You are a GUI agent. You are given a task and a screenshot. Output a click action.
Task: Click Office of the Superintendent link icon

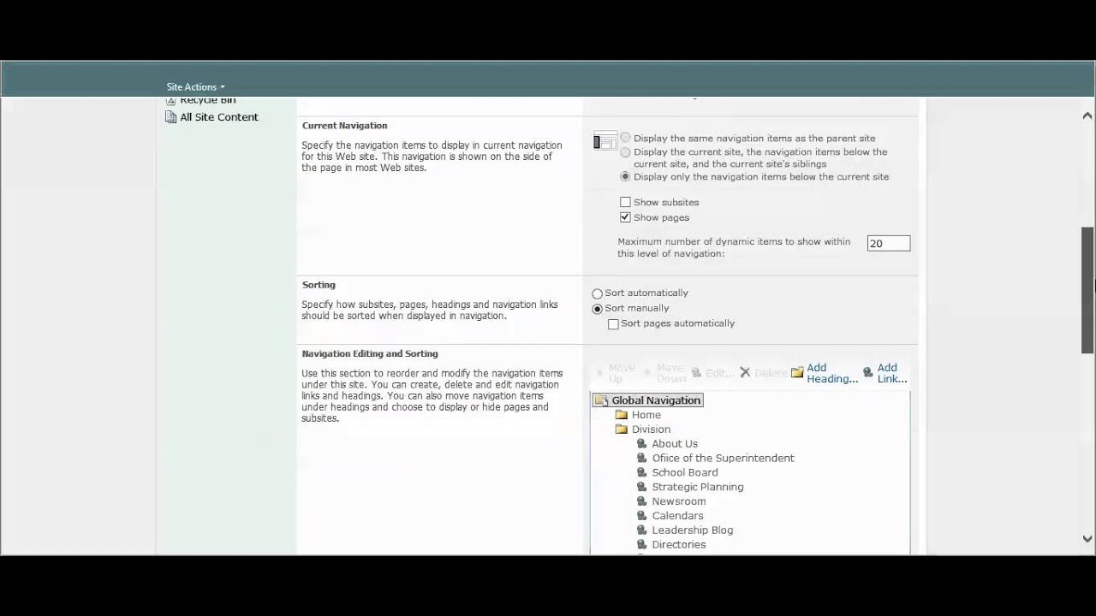[x=641, y=459]
